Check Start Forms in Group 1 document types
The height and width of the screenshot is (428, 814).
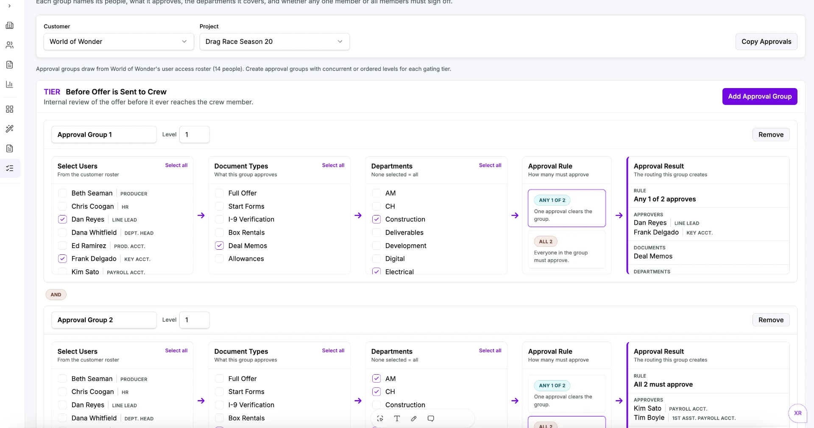coord(219,206)
